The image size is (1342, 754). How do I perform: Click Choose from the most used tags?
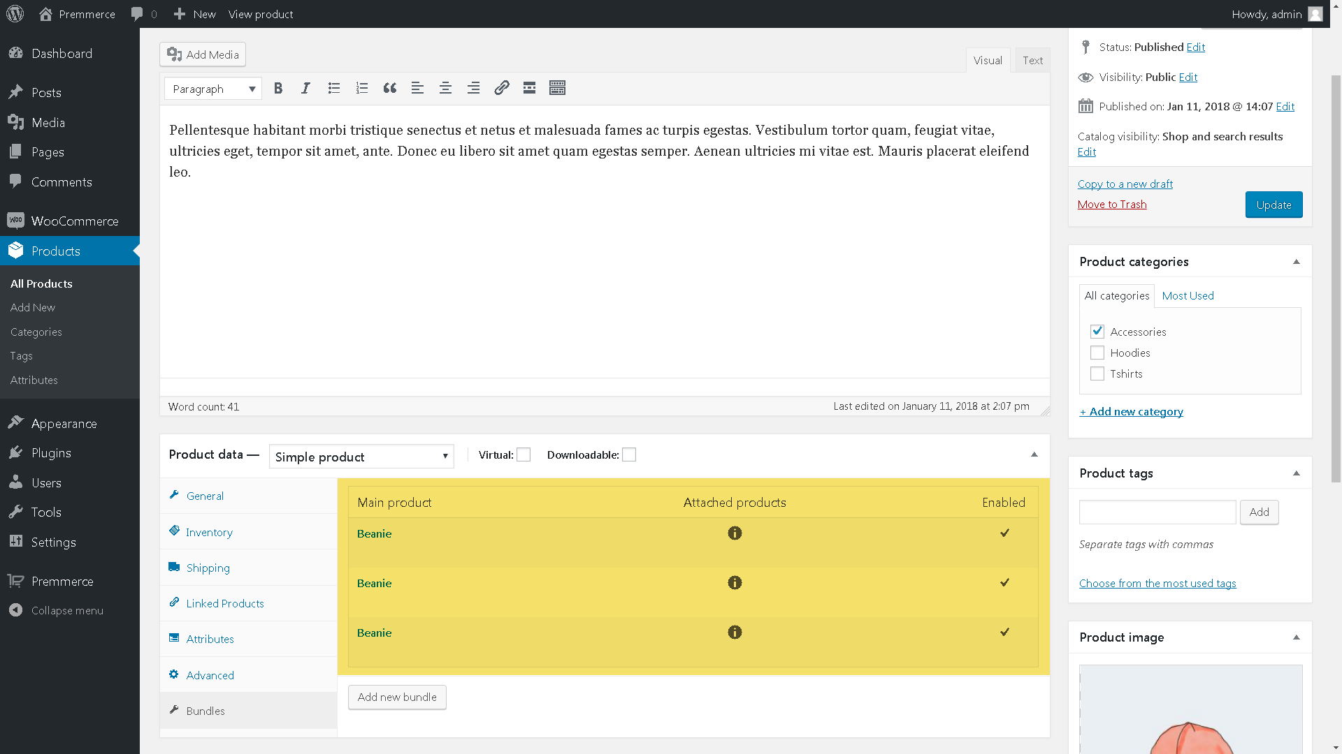tap(1157, 584)
